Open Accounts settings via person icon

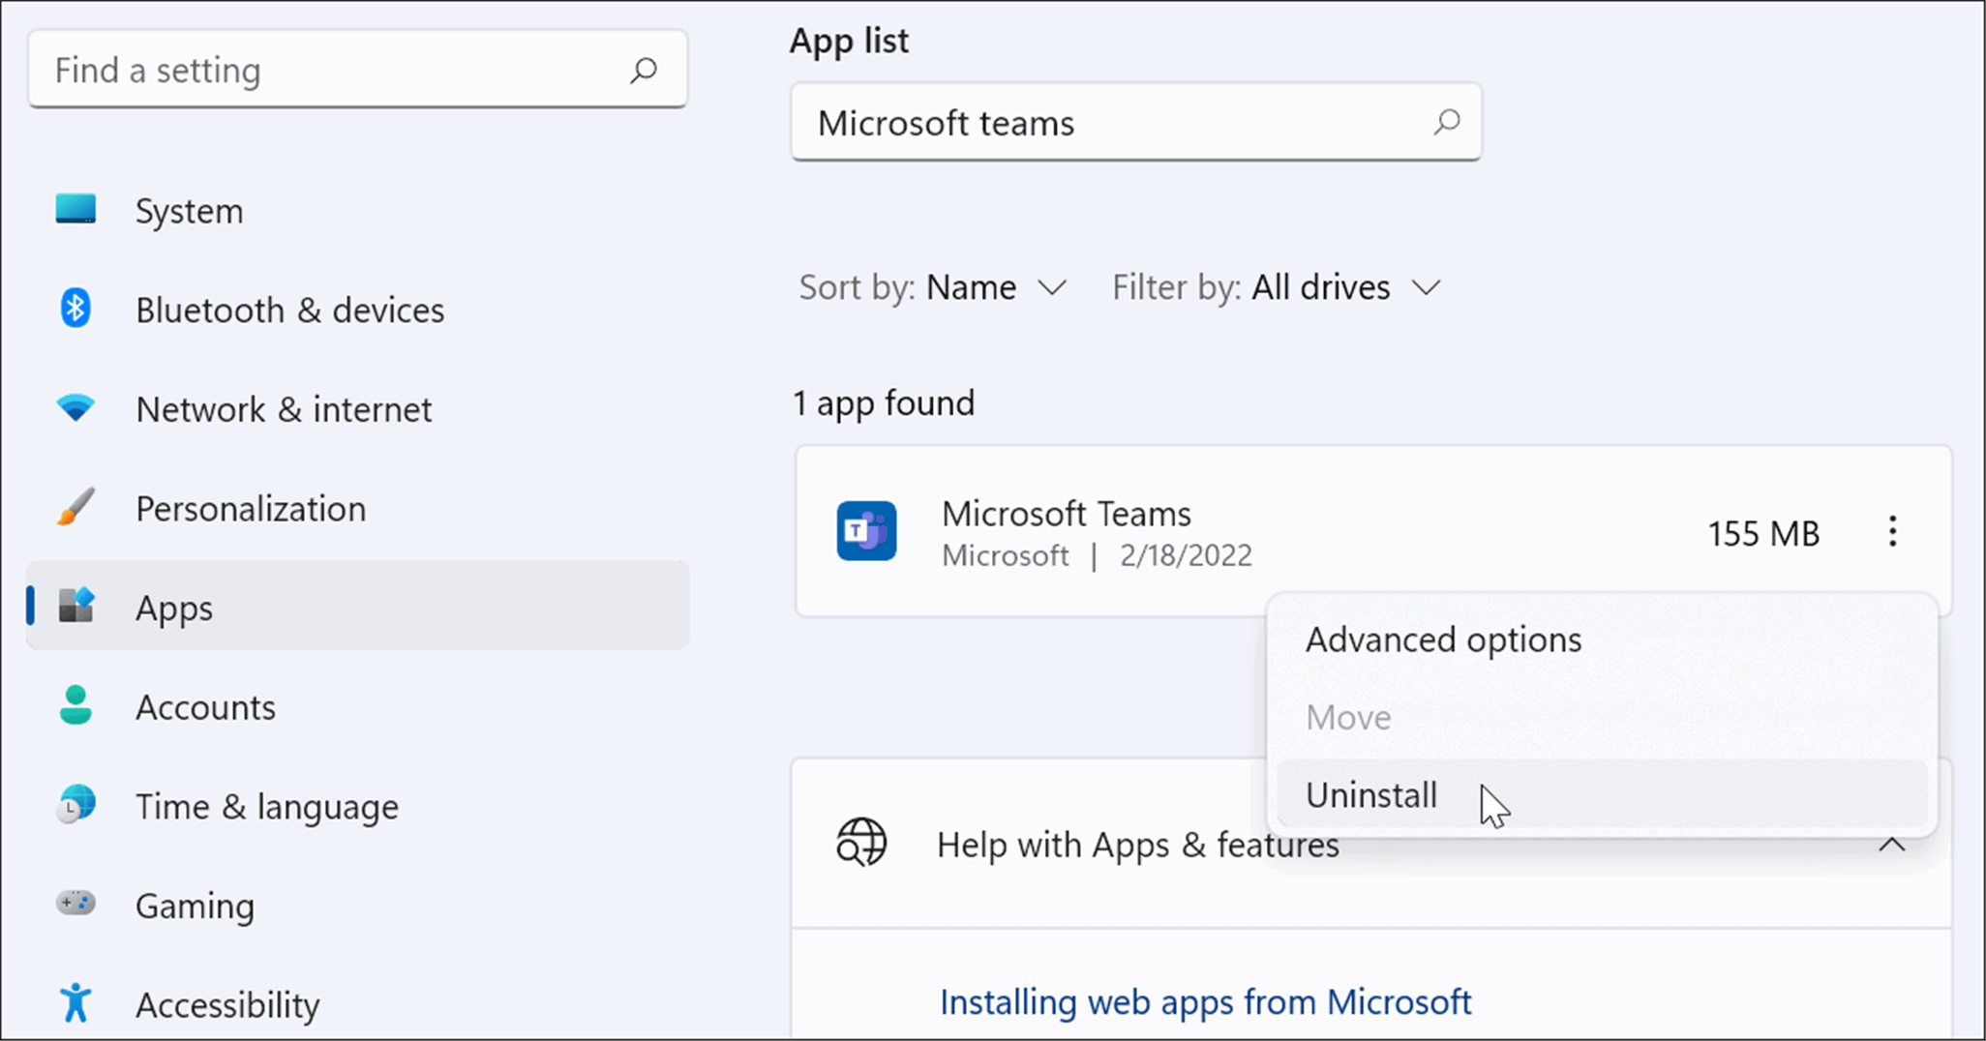tap(74, 706)
